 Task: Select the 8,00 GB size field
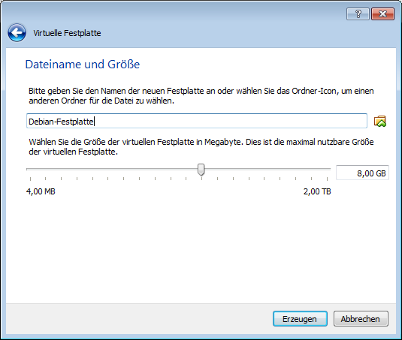pos(362,173)
